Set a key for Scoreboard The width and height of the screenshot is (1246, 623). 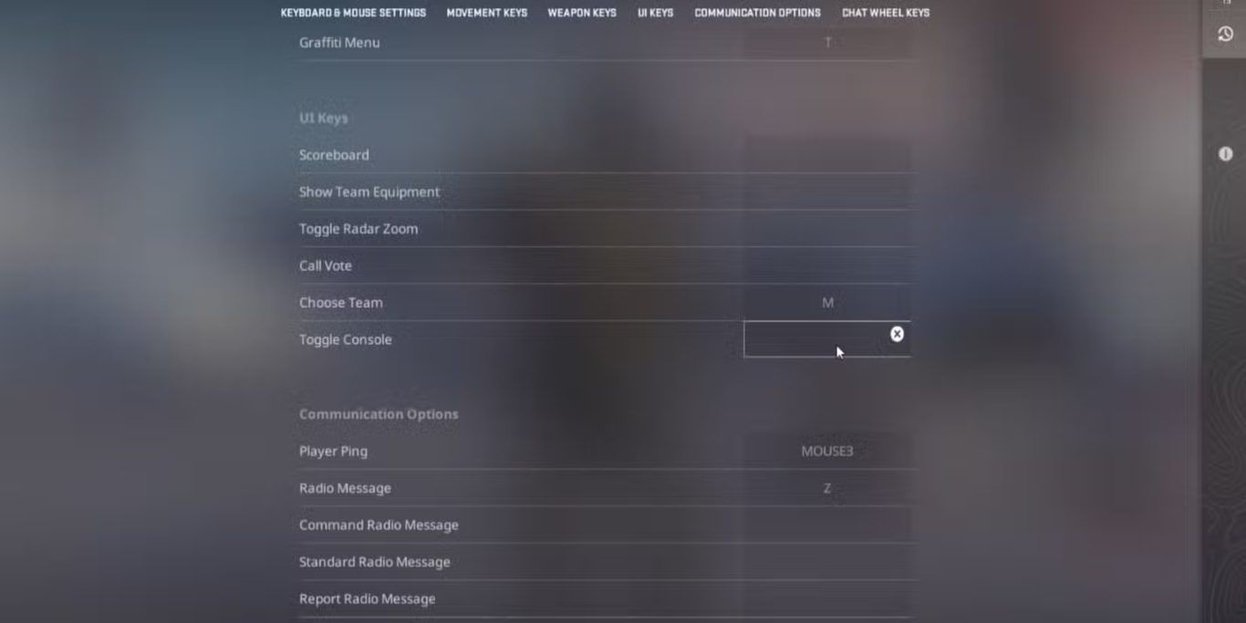click(x=827, y=155)
